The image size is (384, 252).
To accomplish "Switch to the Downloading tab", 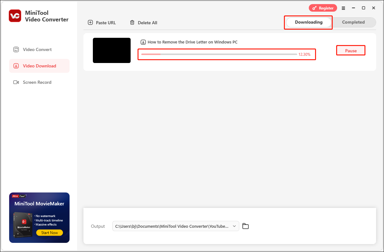I will pyautogui.click(x=308, y=22).
